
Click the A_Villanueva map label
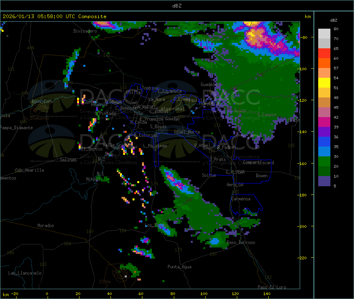(205, 39)
